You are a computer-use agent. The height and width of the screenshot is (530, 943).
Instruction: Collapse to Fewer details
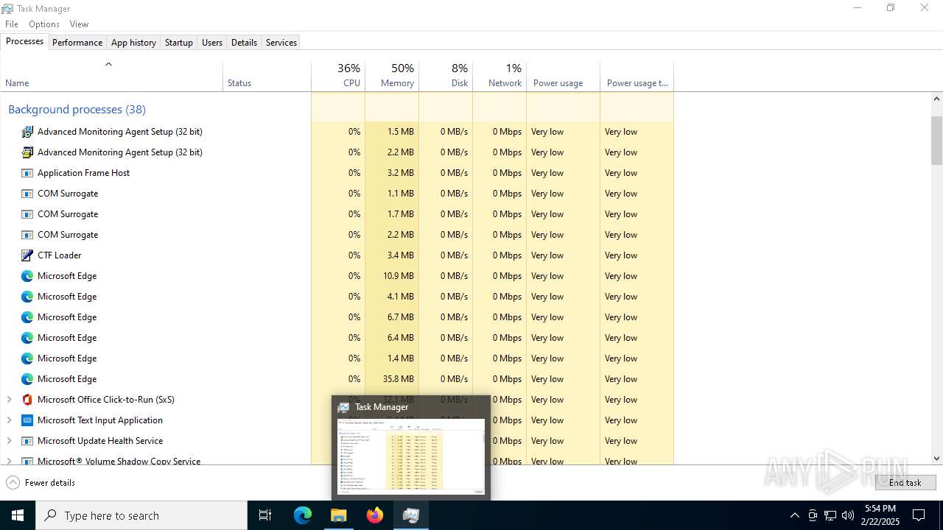41,483
